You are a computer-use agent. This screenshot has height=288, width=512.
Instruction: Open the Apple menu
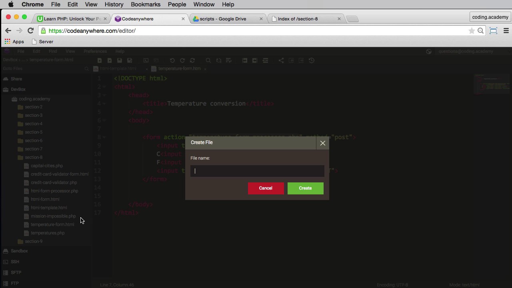coord(11,4)
